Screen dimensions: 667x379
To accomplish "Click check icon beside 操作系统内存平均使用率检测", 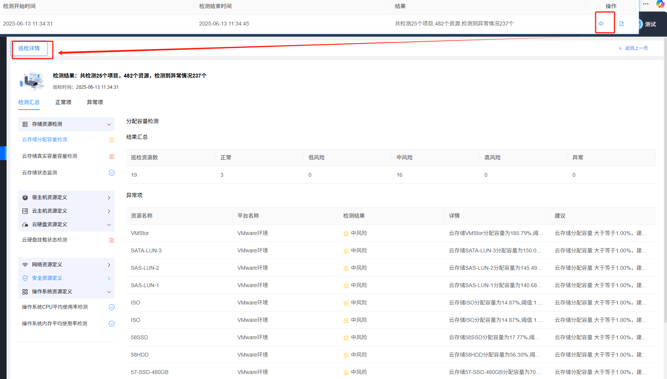I will click(112, 323).
